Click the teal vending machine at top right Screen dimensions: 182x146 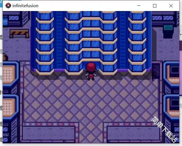coord(168,31)
